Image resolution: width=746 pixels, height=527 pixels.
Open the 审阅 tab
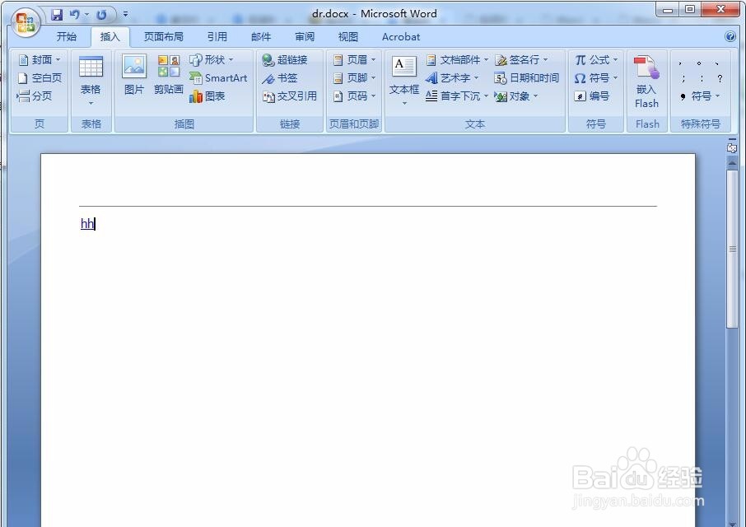tap(305, 36)
